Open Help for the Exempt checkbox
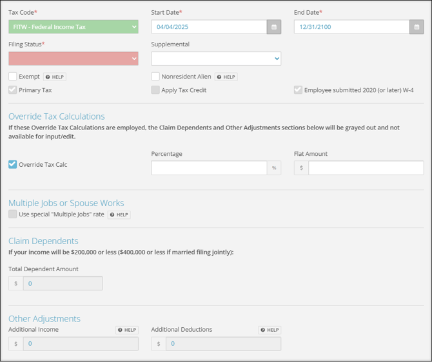This screenshot has height=362, width=432. click(55, 77)
